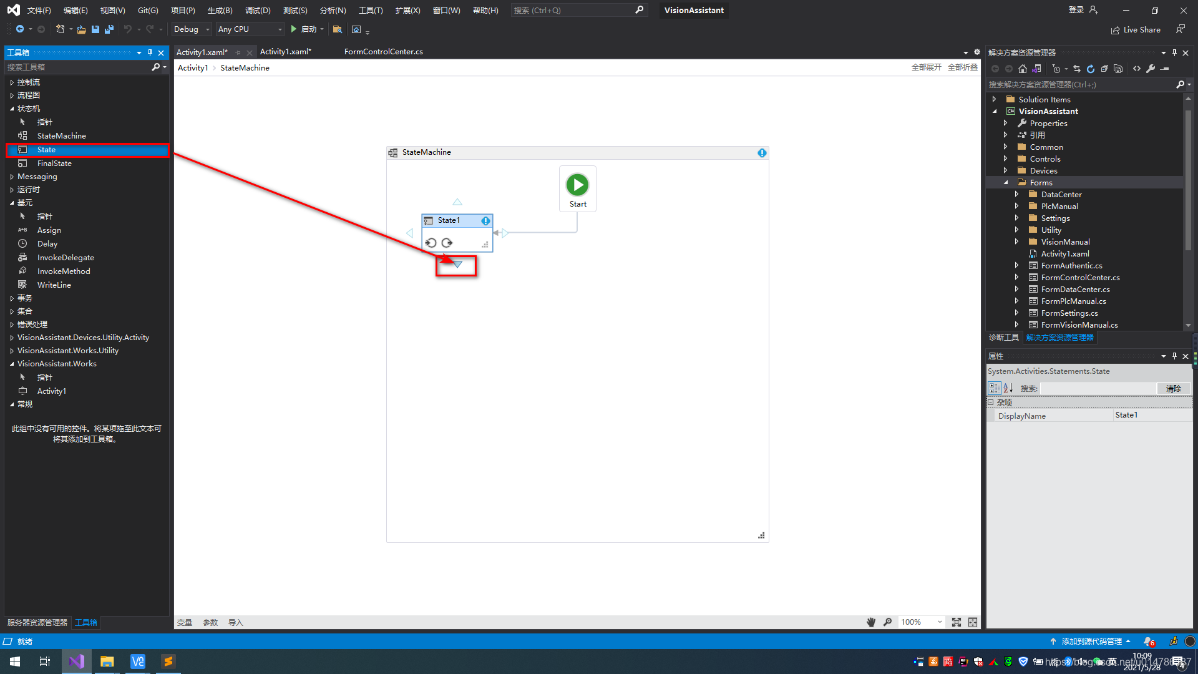Sort properties alphabetically with A-Z button
The width and height of the screenshot is (1198, 674).
coord(1008,388)
